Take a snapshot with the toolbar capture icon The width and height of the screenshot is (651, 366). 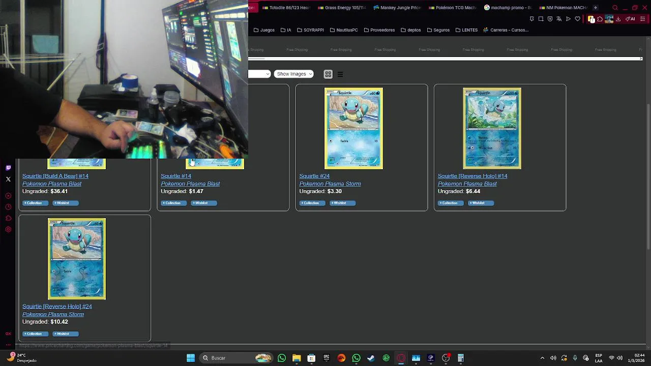tap(541, 19)
